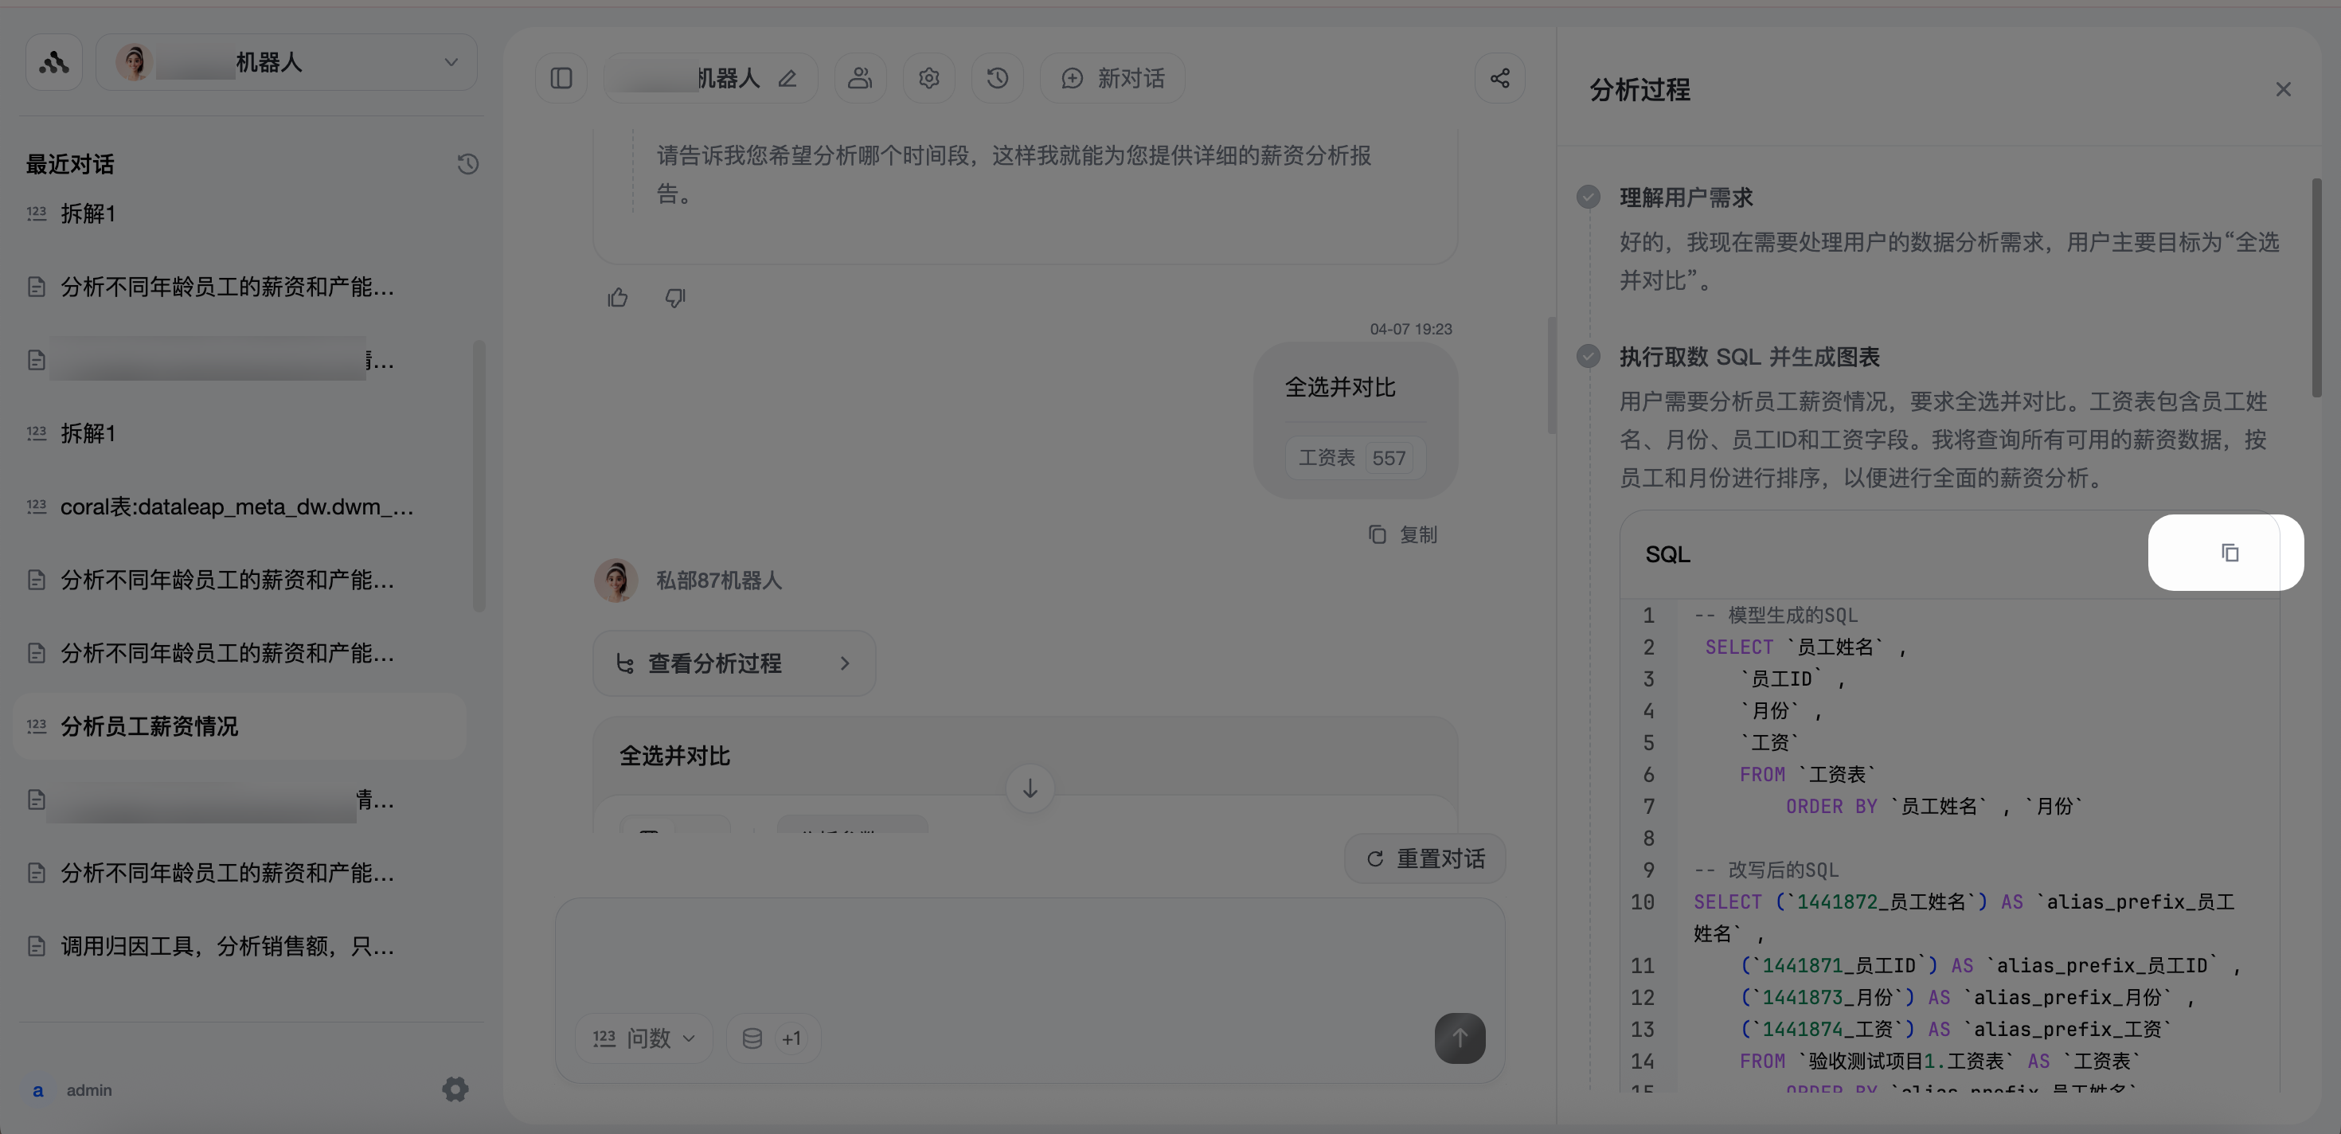
Task: Click the admin user avatar
Action: coord(38,1089)
